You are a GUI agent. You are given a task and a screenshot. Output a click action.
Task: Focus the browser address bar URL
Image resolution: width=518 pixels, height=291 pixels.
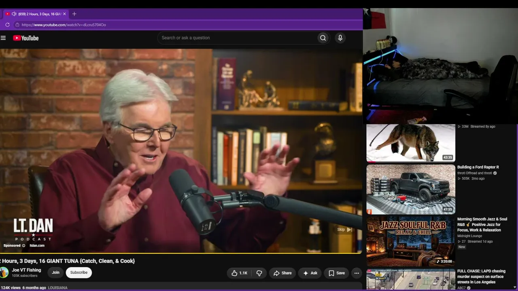[64, 25]
